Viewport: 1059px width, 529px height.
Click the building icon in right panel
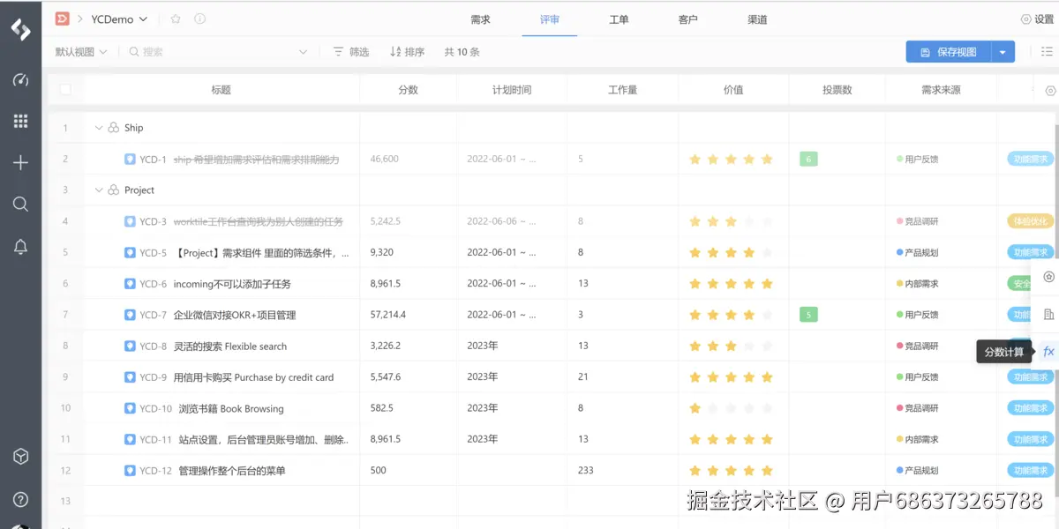(x=1048, y=314)
